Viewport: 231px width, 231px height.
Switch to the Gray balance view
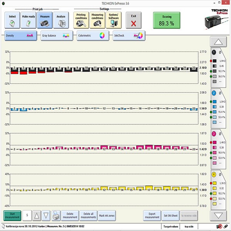[57, 36]
